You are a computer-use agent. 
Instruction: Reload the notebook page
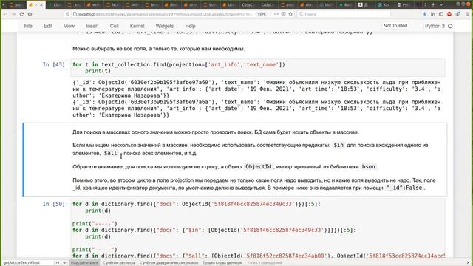[21, 14]
